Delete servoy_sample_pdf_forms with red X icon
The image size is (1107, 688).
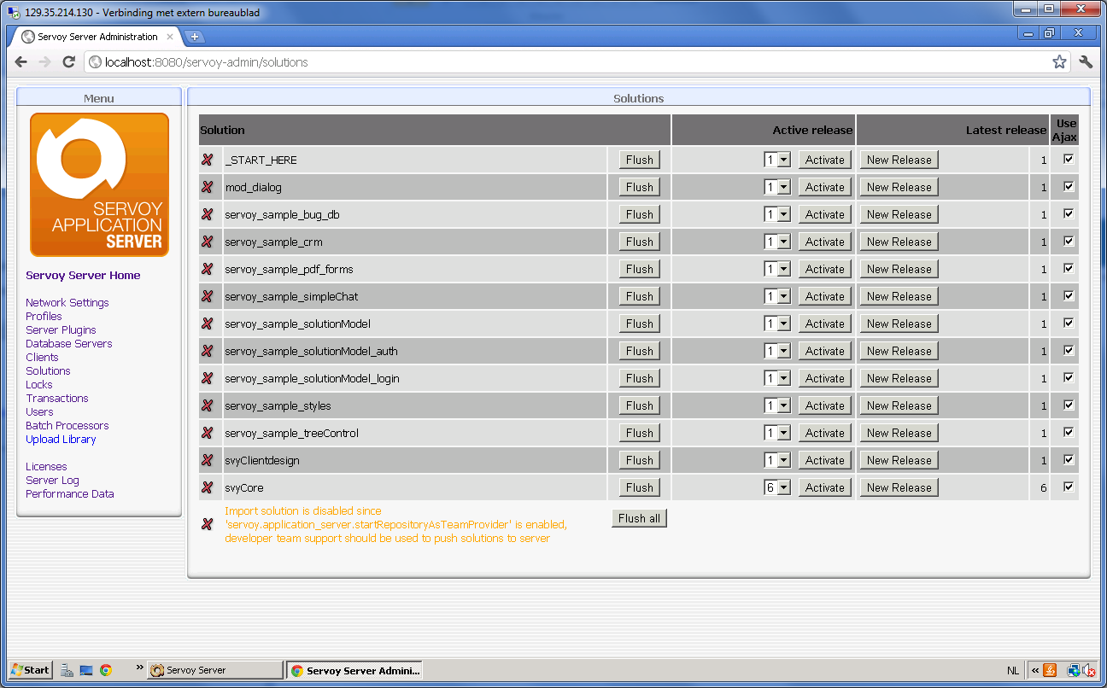pyautogui.click(x=207, y=269)
